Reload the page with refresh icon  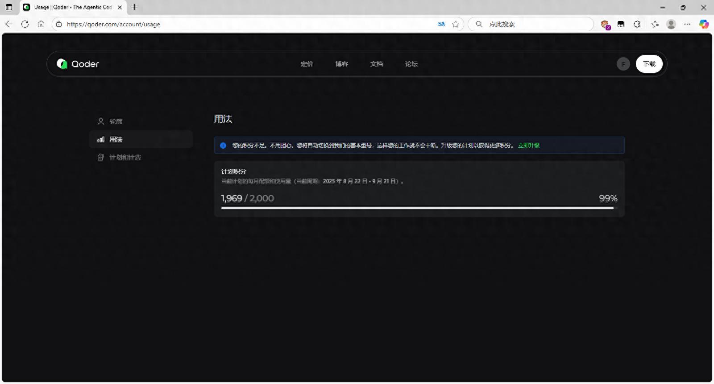coord(25,24)
